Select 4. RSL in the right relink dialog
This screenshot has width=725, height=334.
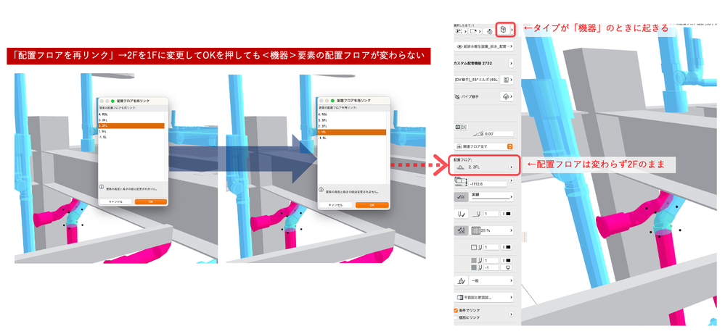pyautogui.click(x=352, y=114)
